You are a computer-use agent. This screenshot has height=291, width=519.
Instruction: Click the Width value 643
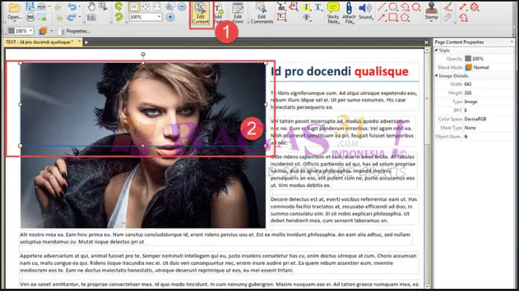click(468, 84)
